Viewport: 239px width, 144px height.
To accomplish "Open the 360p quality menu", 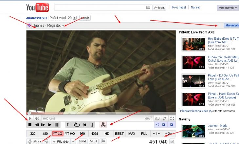I will tap(148, 118).
